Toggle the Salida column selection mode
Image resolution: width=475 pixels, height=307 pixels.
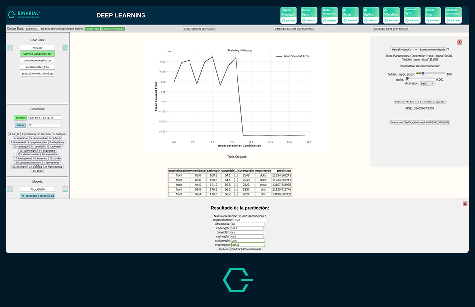pos(20,125)
